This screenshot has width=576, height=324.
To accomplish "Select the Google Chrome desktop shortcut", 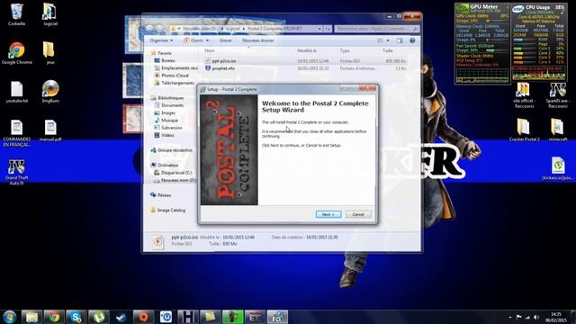I will tap(16, 53).
